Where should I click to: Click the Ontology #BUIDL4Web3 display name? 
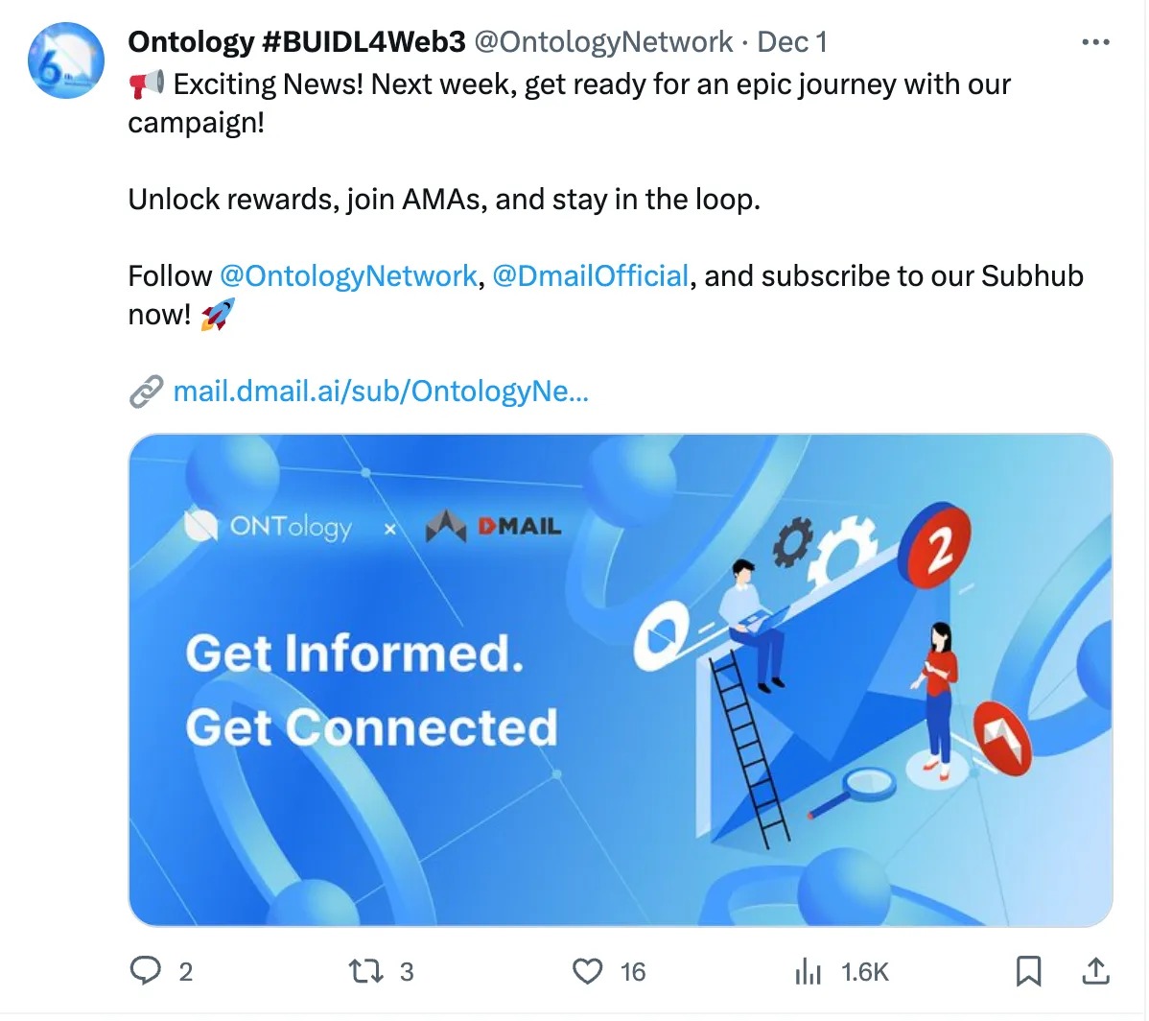pyautogui.click(x=296, y=42)
